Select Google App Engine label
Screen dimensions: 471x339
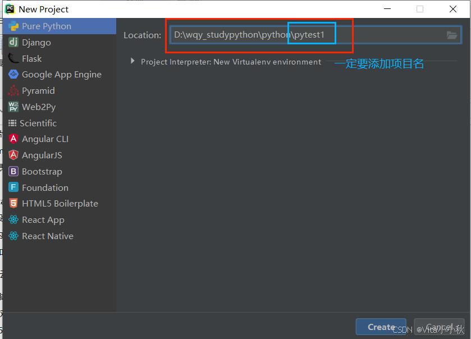(x=62, y=75)
